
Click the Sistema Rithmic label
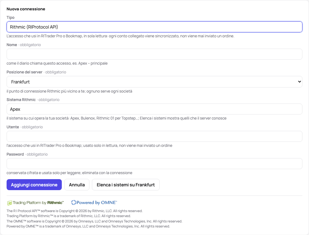pyautogui.click(x=21, y=100)
